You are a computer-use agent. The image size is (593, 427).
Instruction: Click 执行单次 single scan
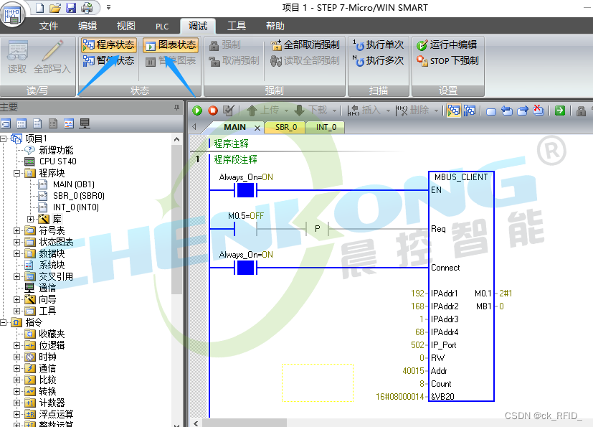(378, 45)
